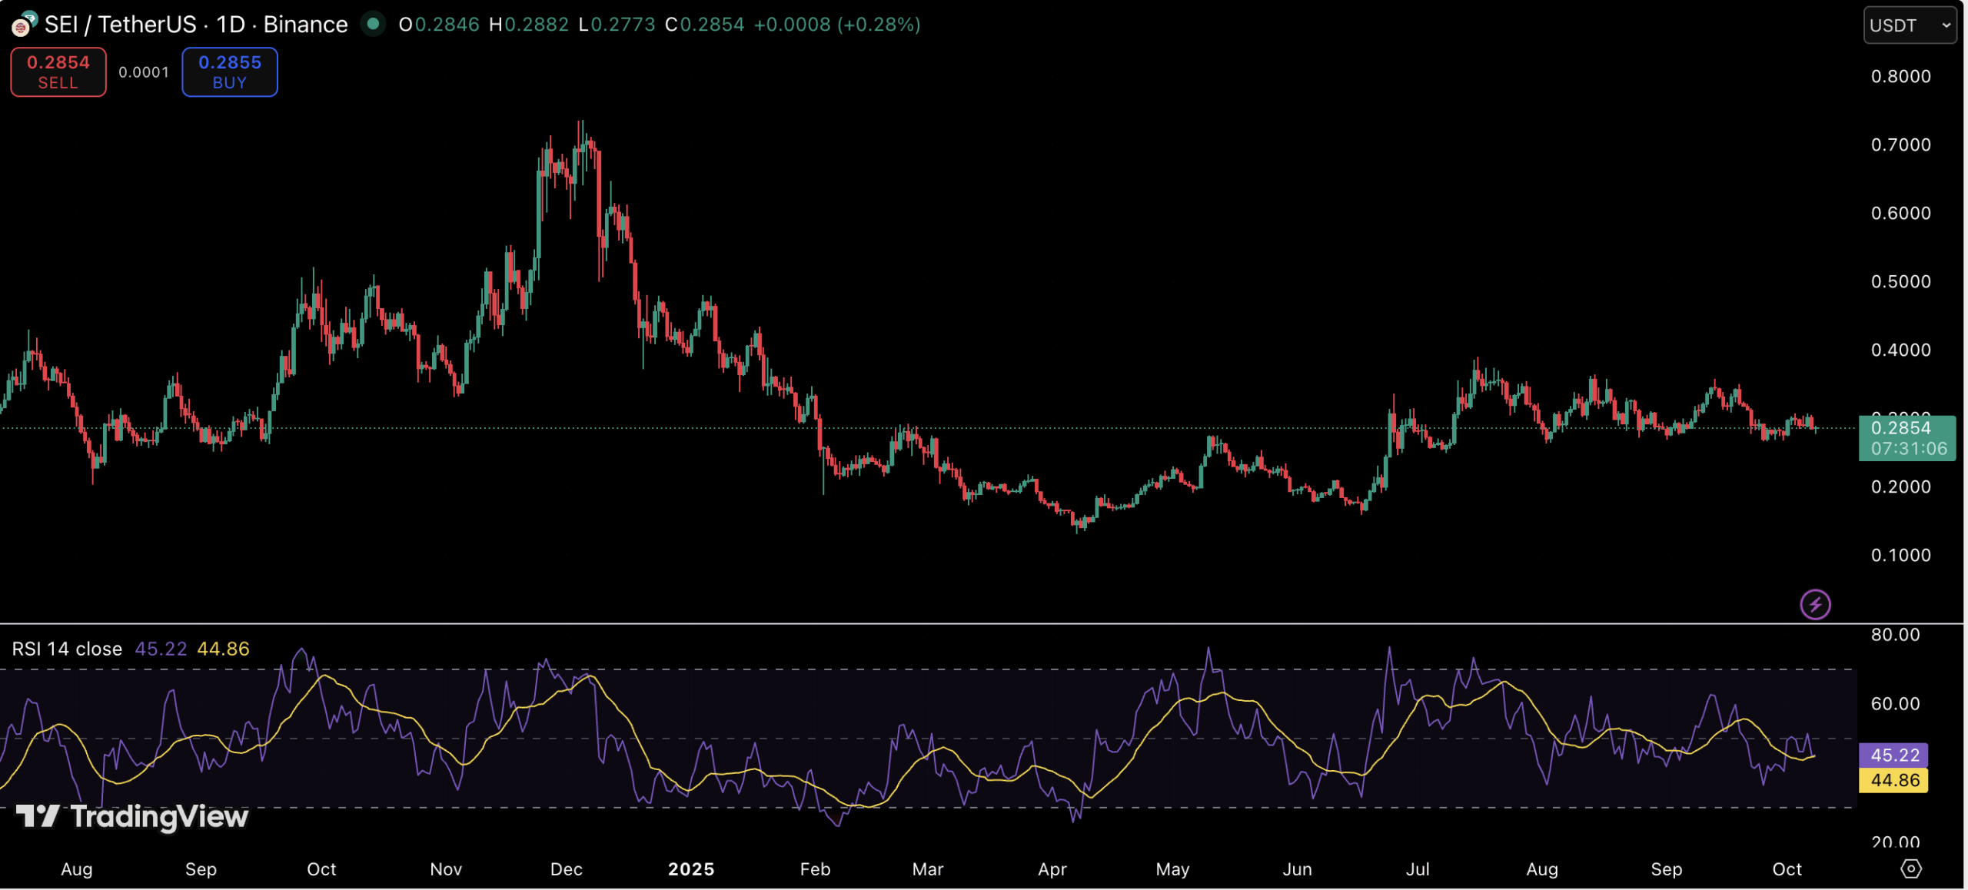Click the 2025 marker on time axis

tap(690, 869)
